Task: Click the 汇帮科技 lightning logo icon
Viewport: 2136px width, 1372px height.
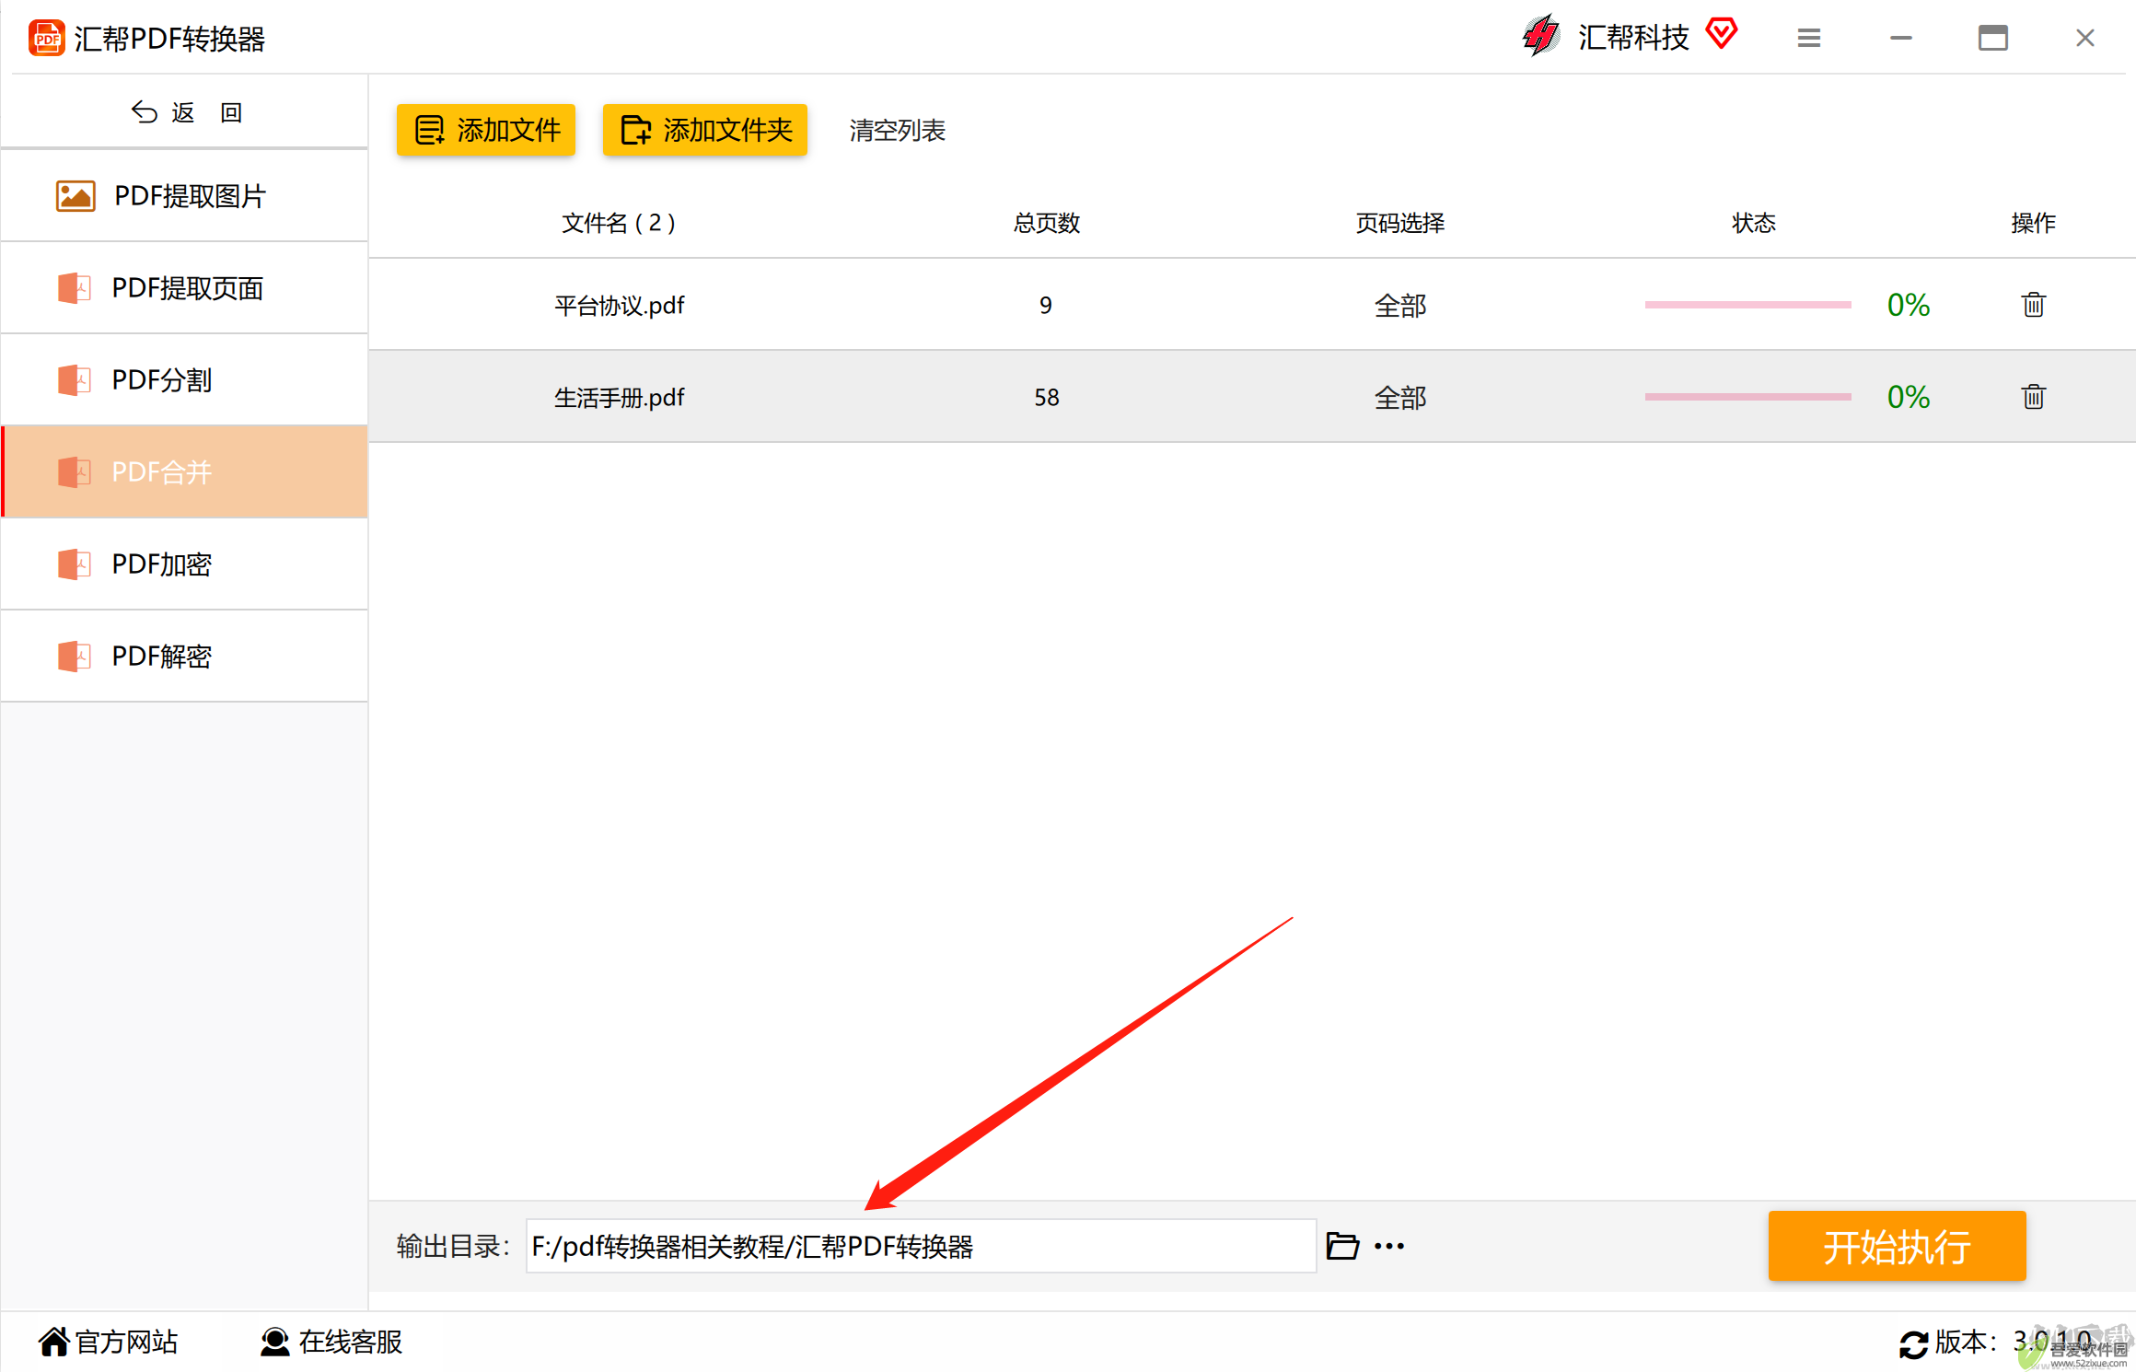Action: coord(1540,37)
